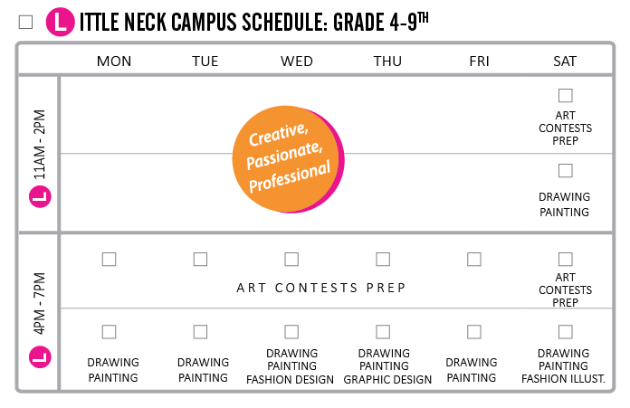Click the pink L icon by 11AM - 2PM
This screenshot has width=630, height=408.
(40, 196)
